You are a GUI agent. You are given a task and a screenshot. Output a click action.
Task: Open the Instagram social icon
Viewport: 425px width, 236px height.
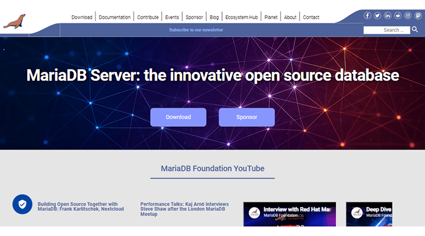point(407,16)
